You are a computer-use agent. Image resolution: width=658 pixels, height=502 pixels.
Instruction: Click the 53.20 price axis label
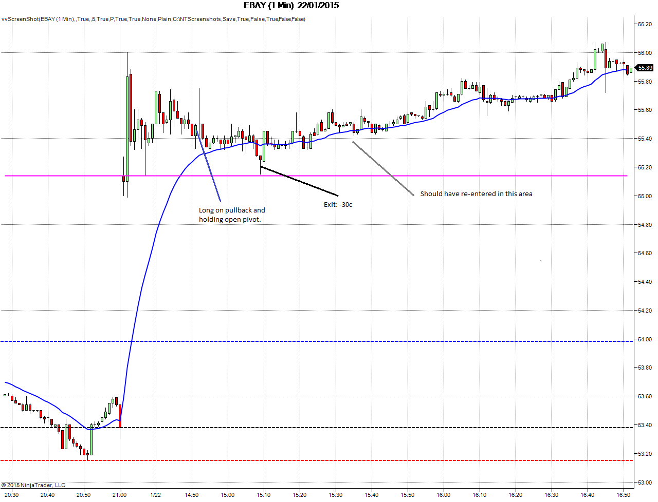point(645,454)
